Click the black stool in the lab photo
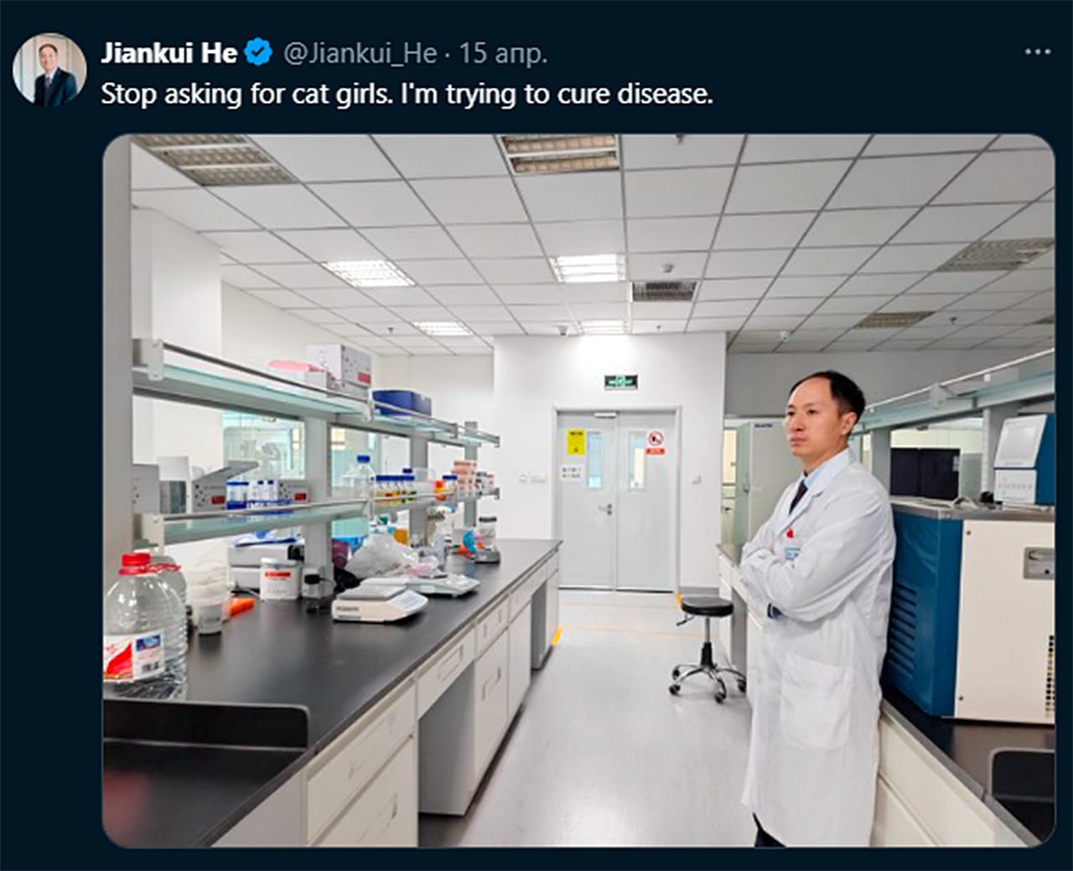This screenshot has height=871, width=1073. [707, 647]
